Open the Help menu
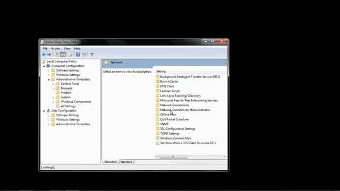The image size is (340, 191). pyautogui.click(x=77, y=48)
